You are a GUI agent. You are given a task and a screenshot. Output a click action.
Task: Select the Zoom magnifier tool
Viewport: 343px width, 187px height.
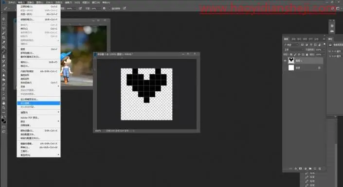click(x=3, y=108)
